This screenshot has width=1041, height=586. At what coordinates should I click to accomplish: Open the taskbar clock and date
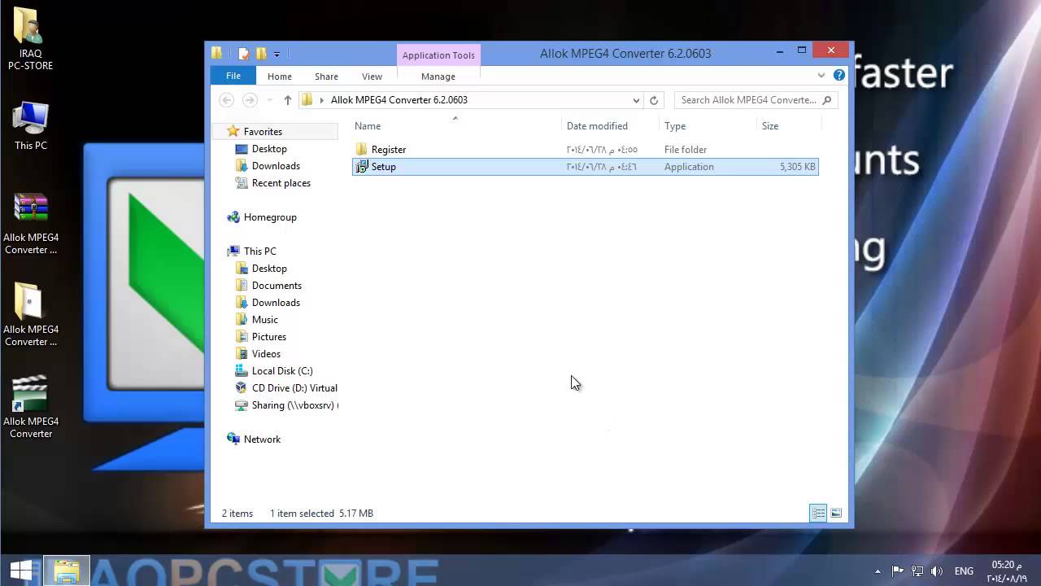[1007, 571]
